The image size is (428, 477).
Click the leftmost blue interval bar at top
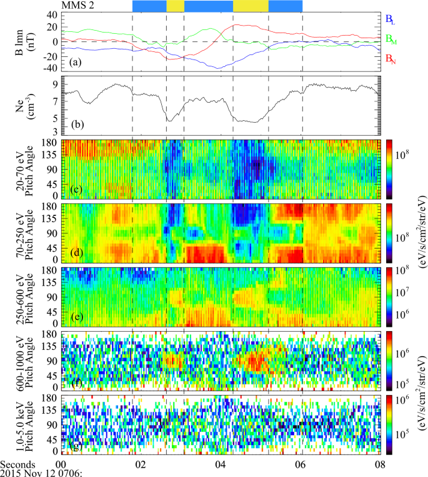[x=149, y=6]
